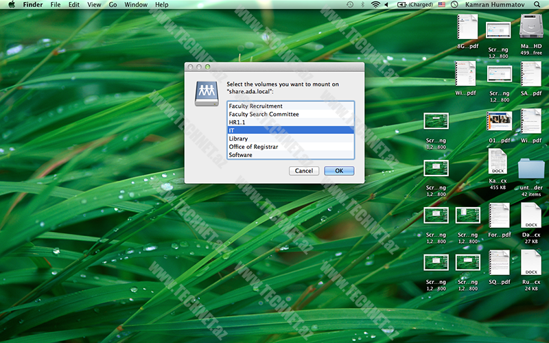549x343 pixels.
Task: Click Cancel in the mount dialog
Action: coord(304,171)
